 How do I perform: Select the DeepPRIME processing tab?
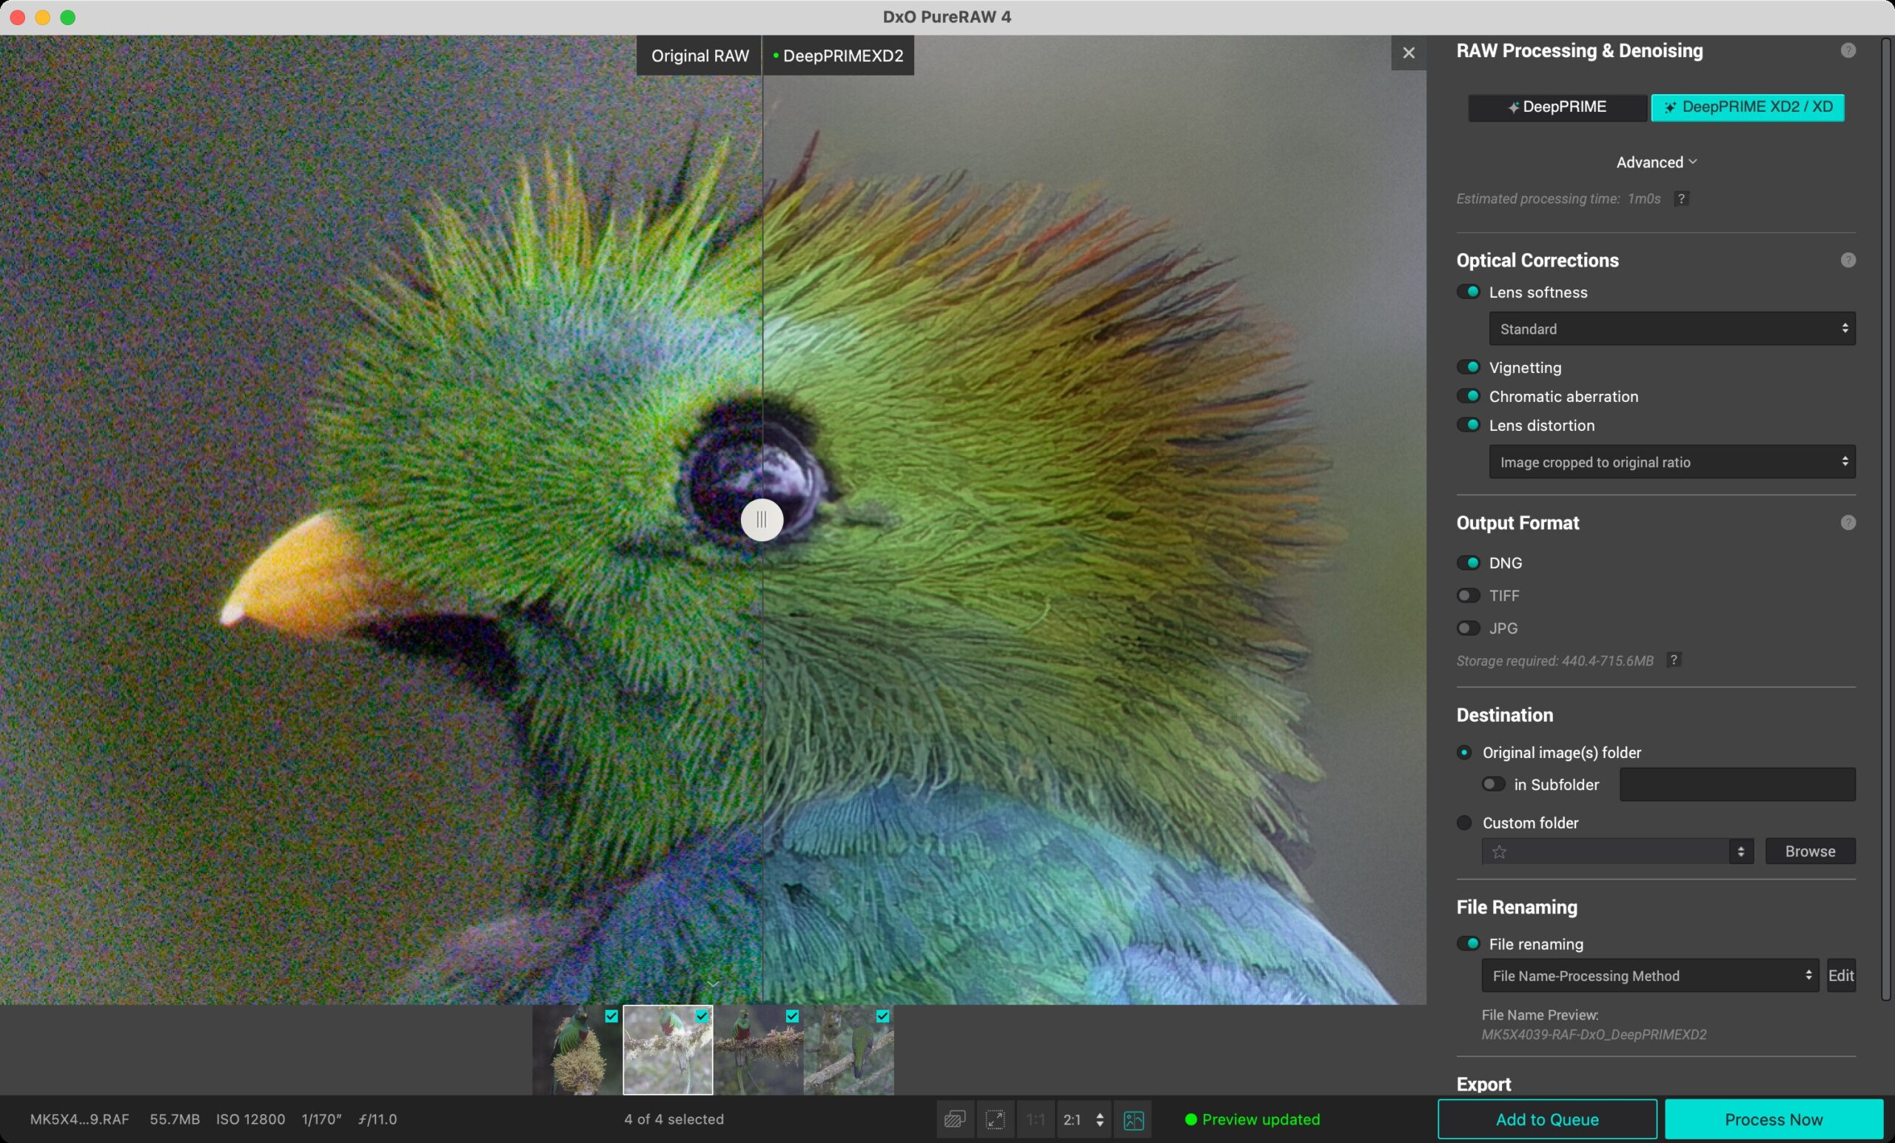[x=1557, y=107]
